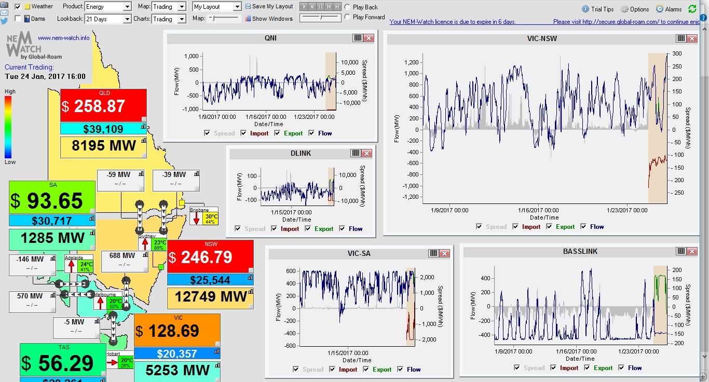The image size is (709, 382).
Task: Toggle Flow checkbox in VIC-SA chart
Action: 401,370
